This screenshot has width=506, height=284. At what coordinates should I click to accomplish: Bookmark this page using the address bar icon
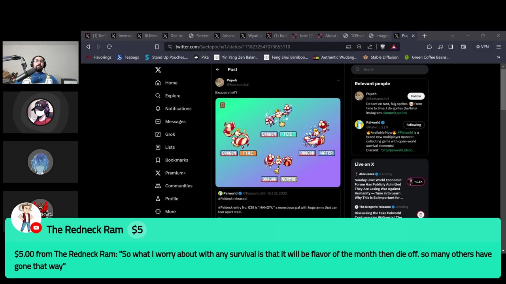point(157,47)
